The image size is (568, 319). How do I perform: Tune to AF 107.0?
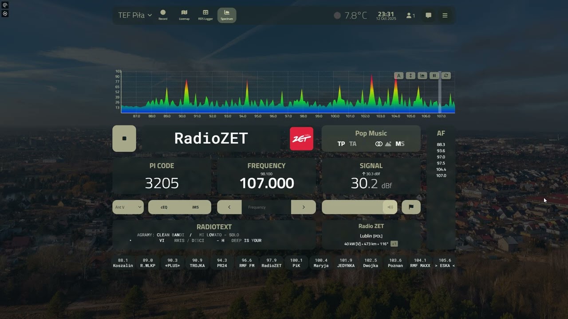click(441, 175)
